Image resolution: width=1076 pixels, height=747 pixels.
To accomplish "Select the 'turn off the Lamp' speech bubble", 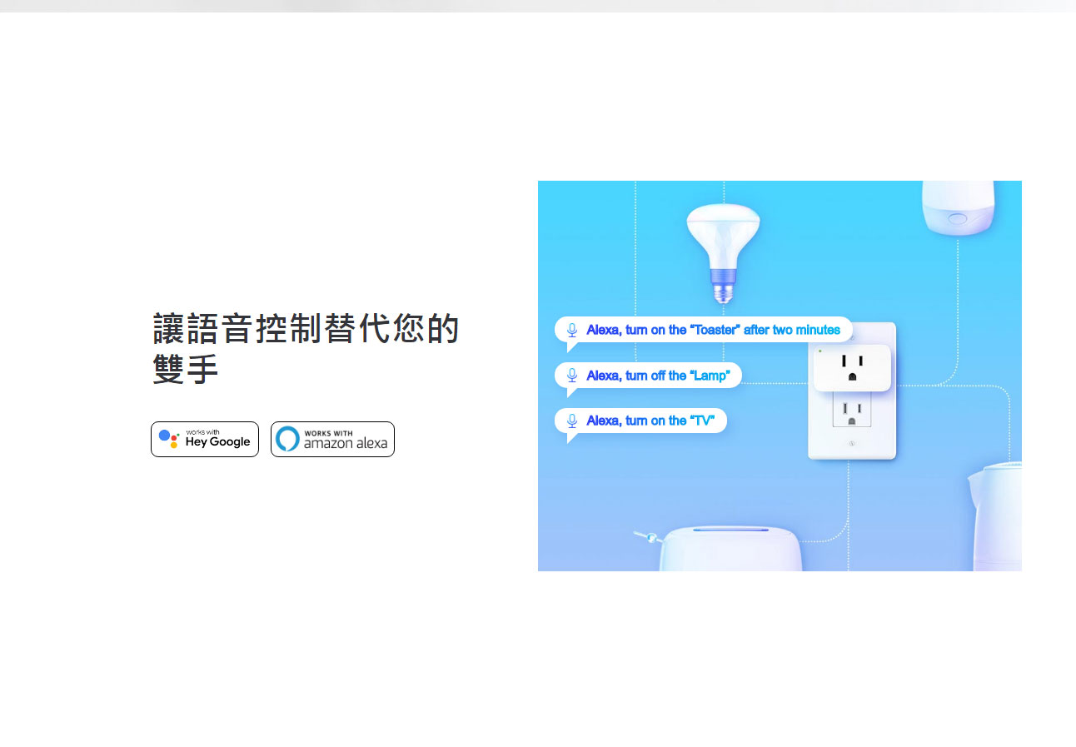I will [x=648, y=376].
